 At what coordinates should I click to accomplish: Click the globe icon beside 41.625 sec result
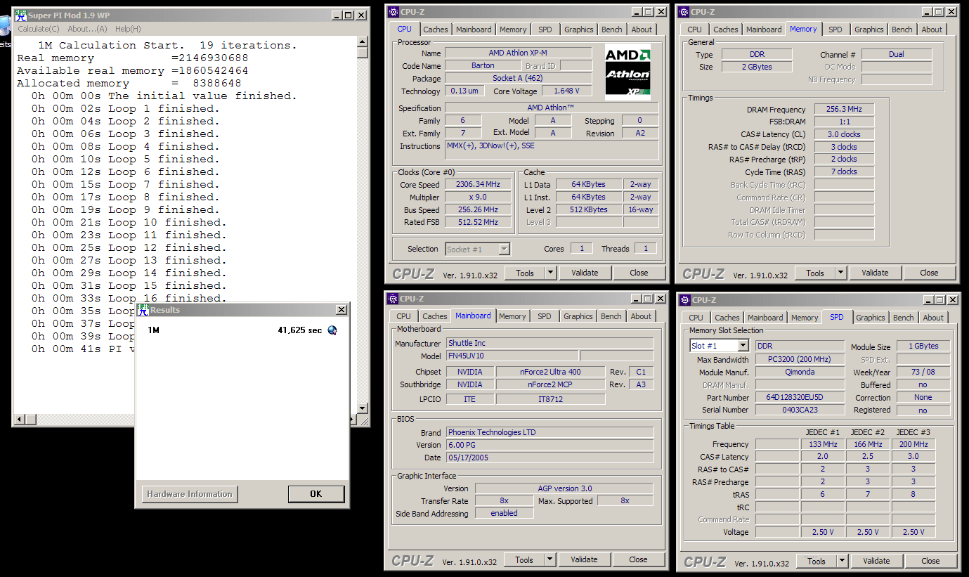coord(332,330)
